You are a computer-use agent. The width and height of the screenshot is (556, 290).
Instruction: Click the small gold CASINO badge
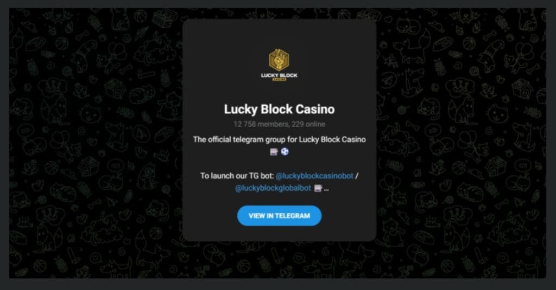(x=279, y=80)
